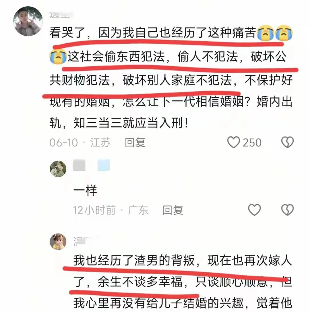Open the dog avatar of 广东 replier
This screenshot has height=312, width=310.
click(x=58, y=169)
